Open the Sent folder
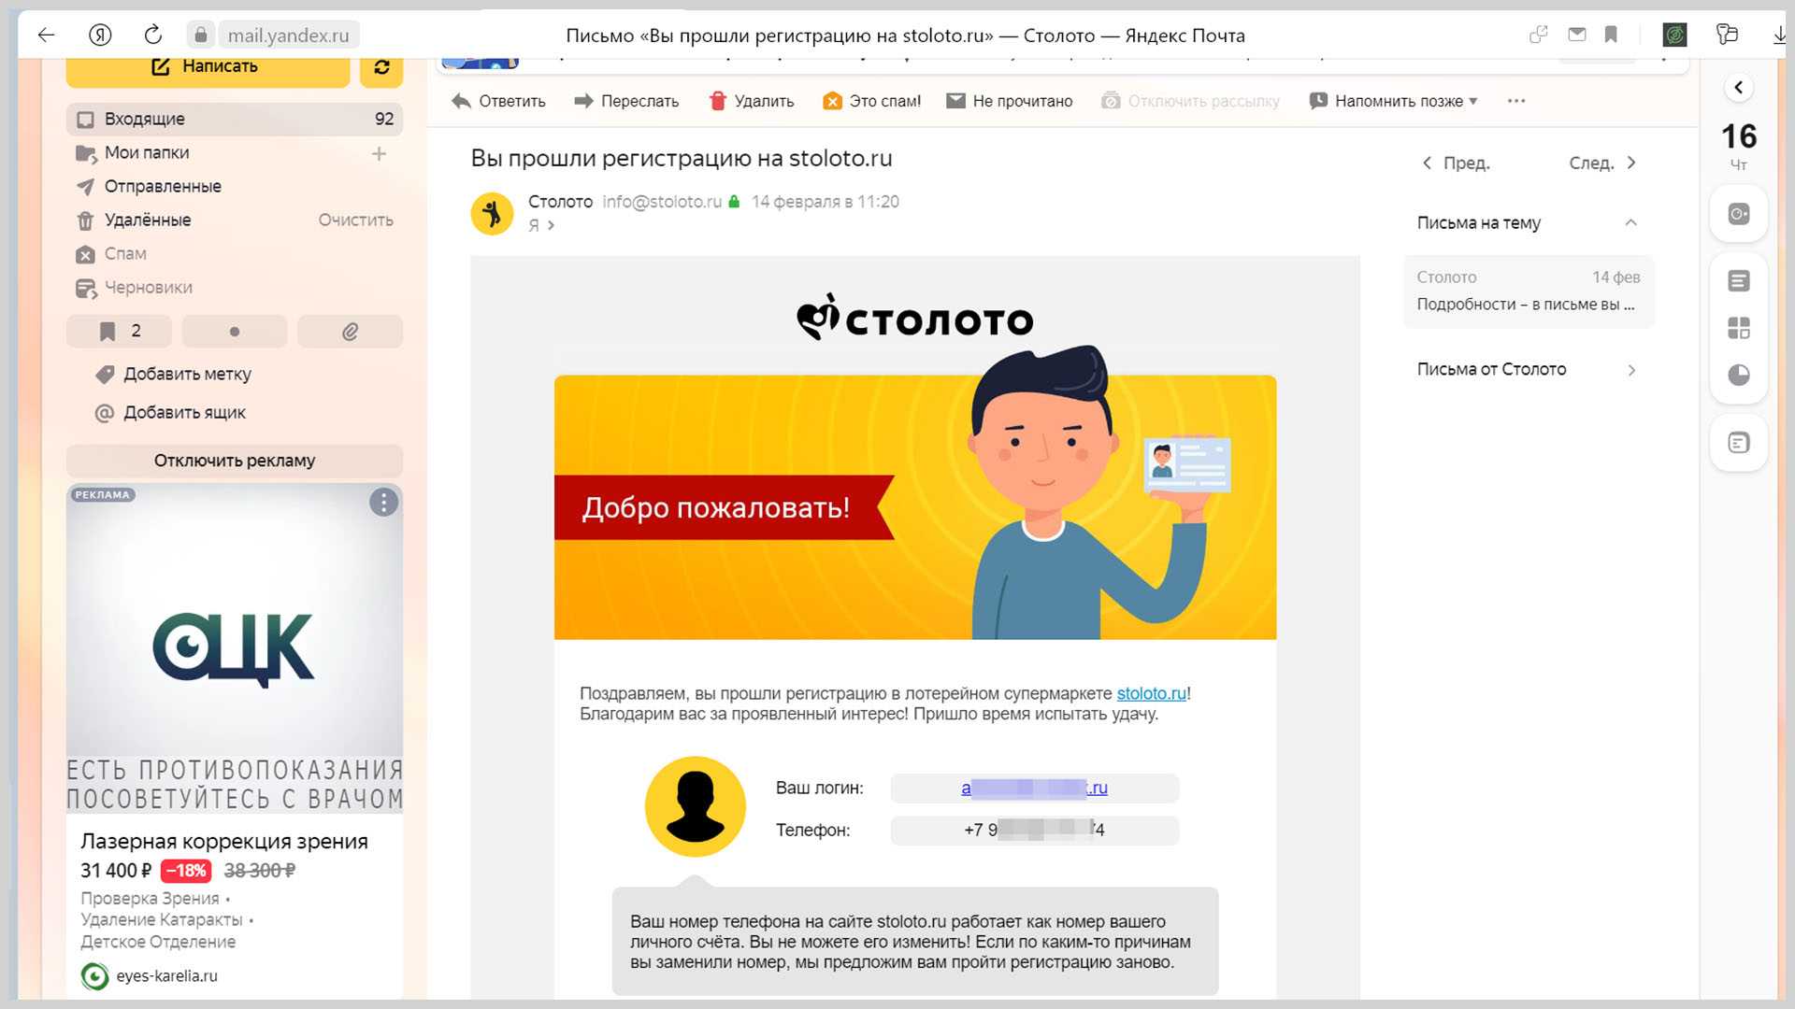 [163, 186]
